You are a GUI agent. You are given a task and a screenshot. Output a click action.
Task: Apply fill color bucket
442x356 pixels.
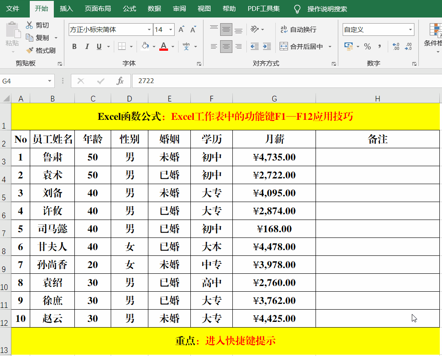[x=145, y=46]
